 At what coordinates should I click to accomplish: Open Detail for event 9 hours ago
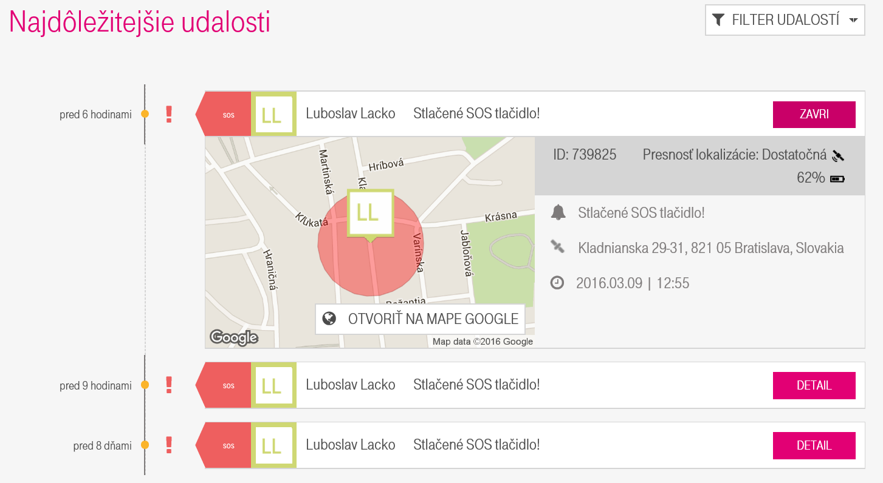pos(814,385)
